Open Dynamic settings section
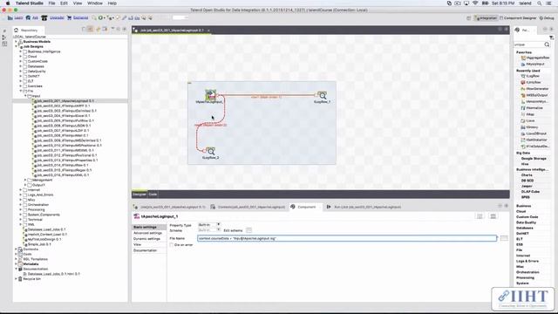The image size is (558, 314). click(146, 238)
